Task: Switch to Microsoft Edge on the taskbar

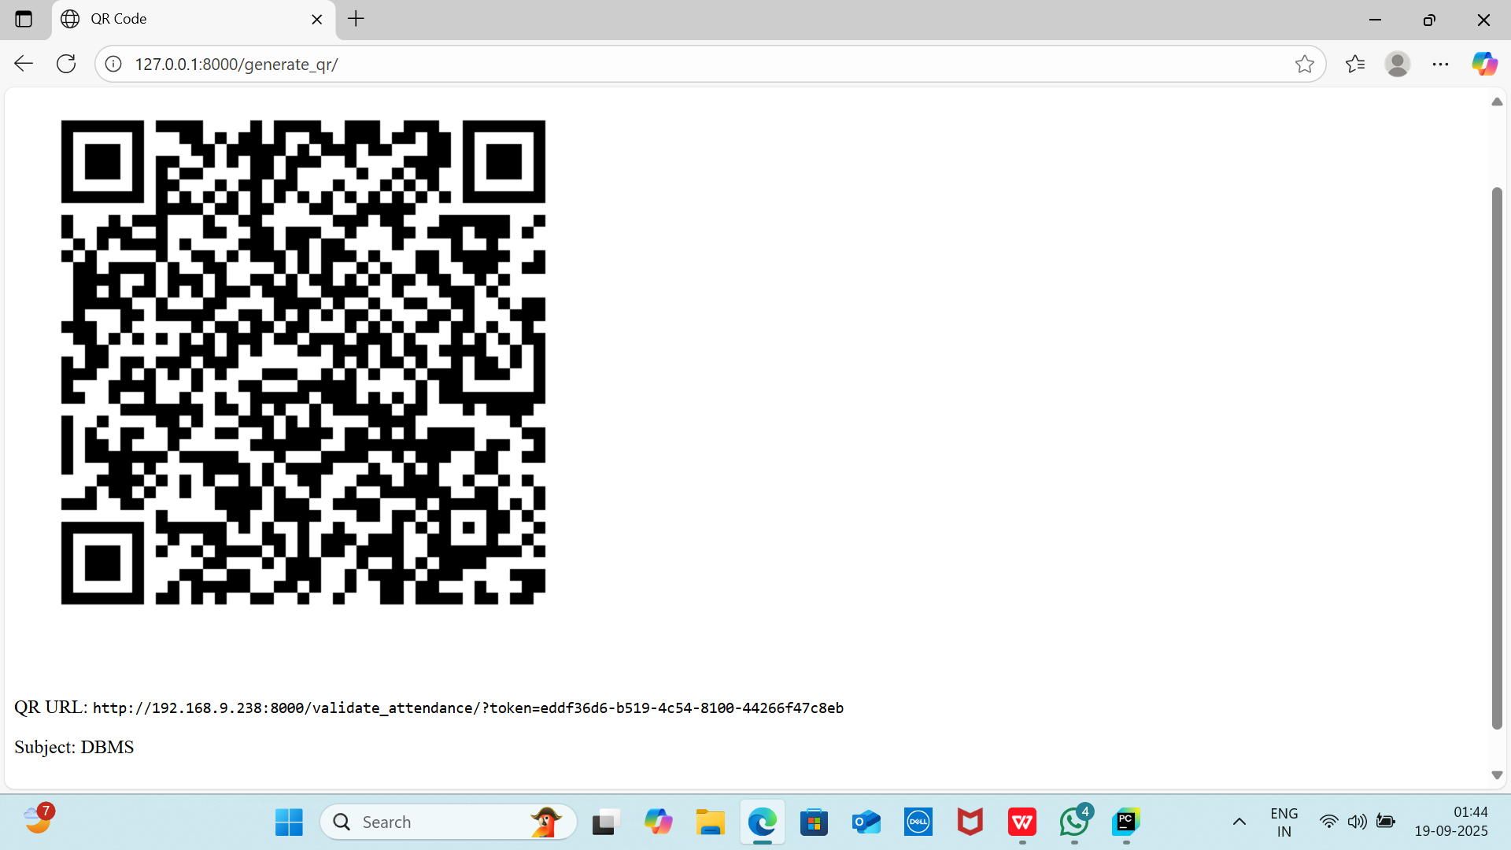Action: click(x=762, y=822)
